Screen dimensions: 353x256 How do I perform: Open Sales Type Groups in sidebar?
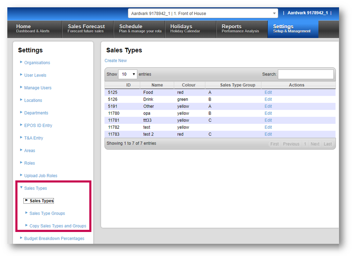click(47, 213)
